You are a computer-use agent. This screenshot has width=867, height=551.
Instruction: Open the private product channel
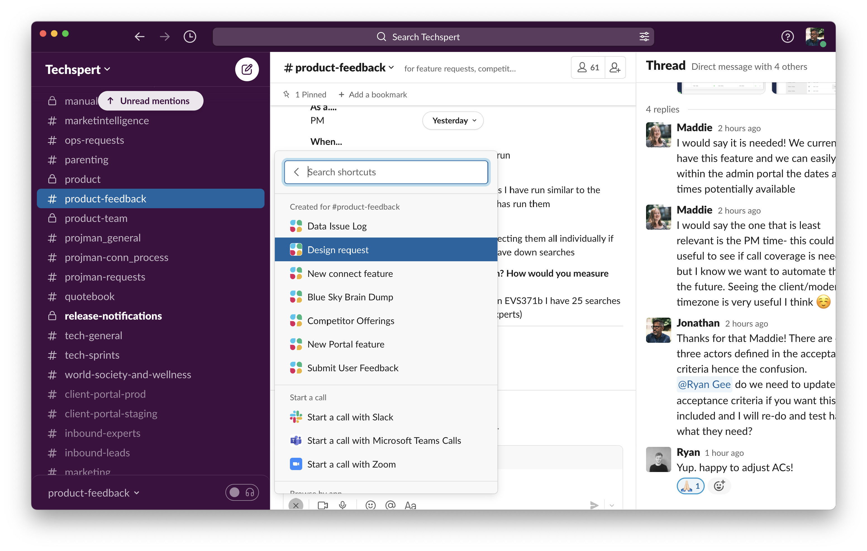[x=151, y=179]
